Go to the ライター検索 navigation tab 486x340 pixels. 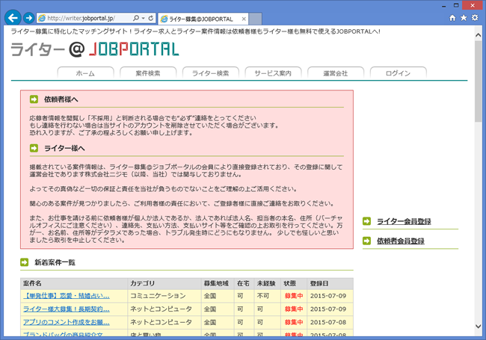211,73
